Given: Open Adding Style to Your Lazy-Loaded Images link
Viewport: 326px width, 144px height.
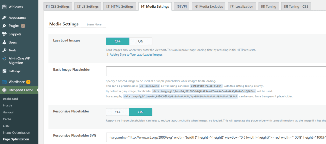Looking at the screenshot, I should click(136, 55).
